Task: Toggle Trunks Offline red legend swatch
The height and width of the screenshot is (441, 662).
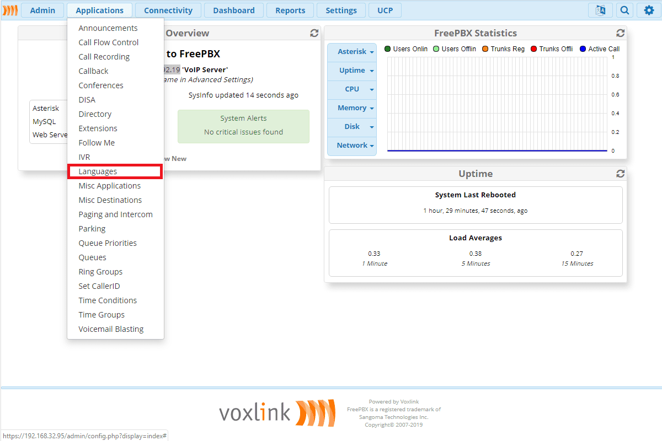Action: (x=533, y=49)
